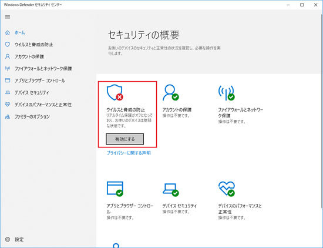This screenshot has height=248, width=323.
Task: Click the デバイス セキュリティ tile title
Action: click(180, 206)
